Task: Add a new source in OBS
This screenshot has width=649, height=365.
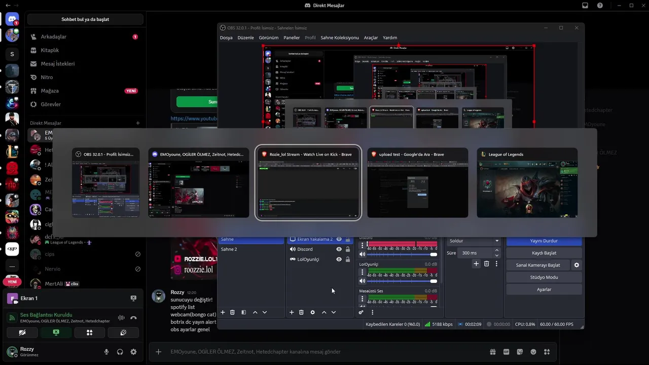Action: (292, 312)
